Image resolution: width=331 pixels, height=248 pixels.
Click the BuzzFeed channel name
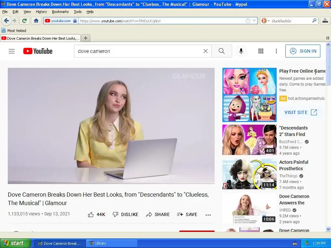point(291,142)
